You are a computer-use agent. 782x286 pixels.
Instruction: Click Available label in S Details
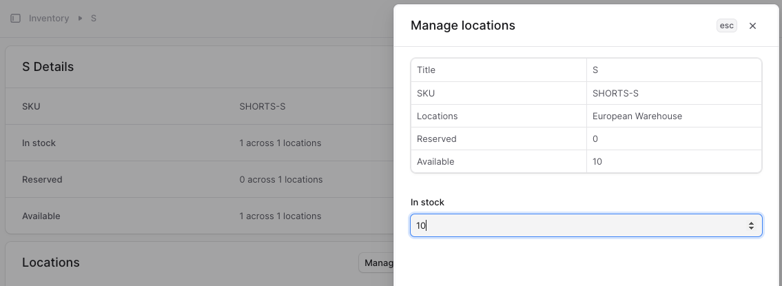tap(41, 216)
